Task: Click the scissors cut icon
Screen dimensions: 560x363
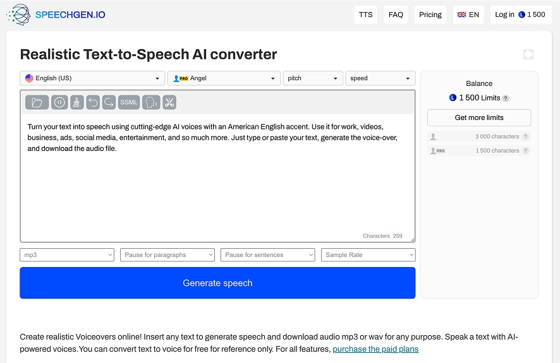Action: point(169,103)
